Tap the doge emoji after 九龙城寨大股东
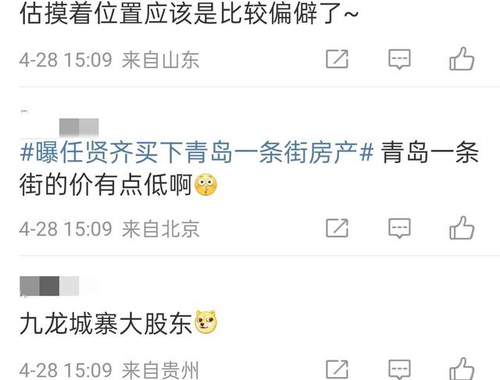Screen dimensions: 500x380 [205, 322]
